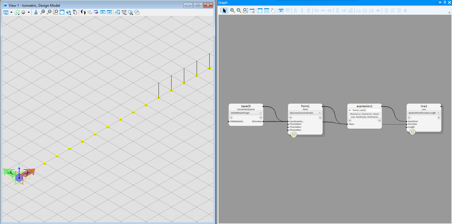Click YTranslation input on Point1

point(295,127)
